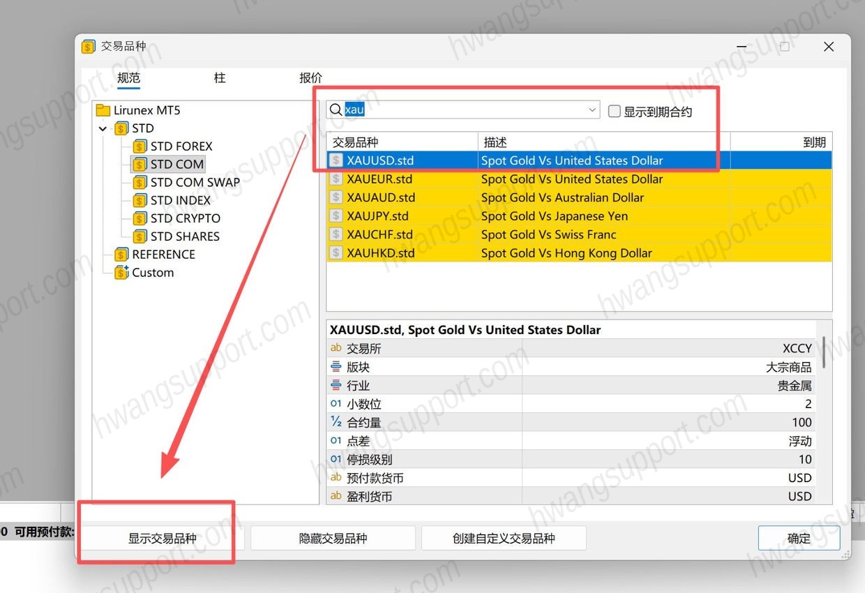
Task: Click the 显示交易品种 button
Action: pyautogui.click(x=162, y=539)
